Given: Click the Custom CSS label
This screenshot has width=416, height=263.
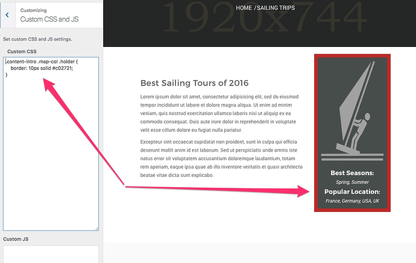Looking at the screenshot, I should pos(22,51).
